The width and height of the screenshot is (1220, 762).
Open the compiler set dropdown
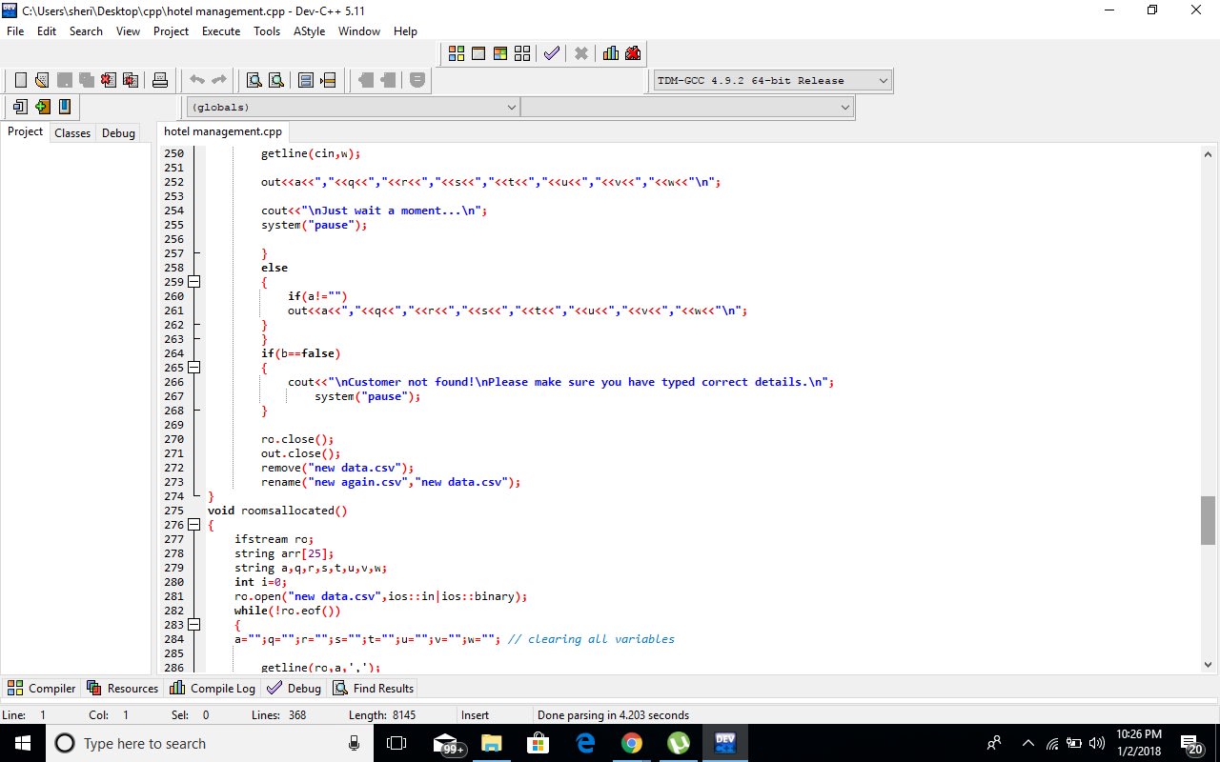pyautogui.click(x=882, y=80)
